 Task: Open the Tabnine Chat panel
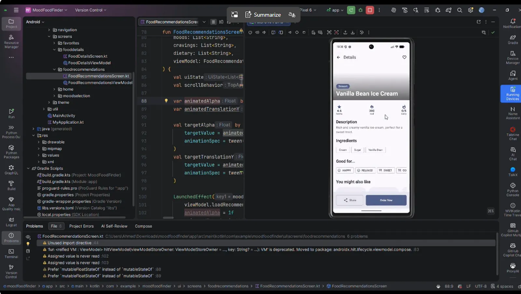tap(513, 134)
